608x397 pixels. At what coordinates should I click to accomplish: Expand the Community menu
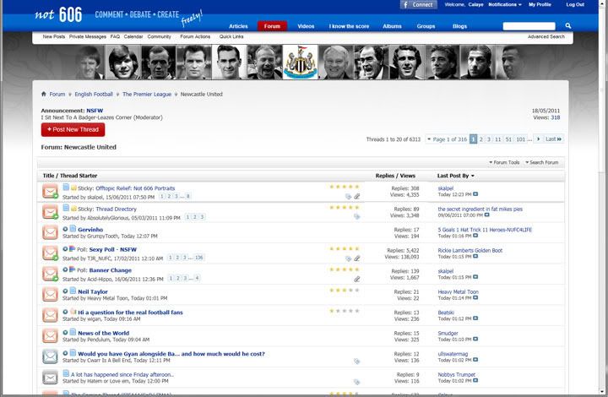[159, 36]
